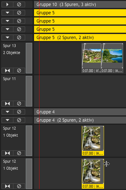Click the 'Spur 13' track name
126x190 pixels.
(10, 46)
